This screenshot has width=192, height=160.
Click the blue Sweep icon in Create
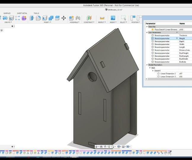pyautogui.click(x=5, y=18)
